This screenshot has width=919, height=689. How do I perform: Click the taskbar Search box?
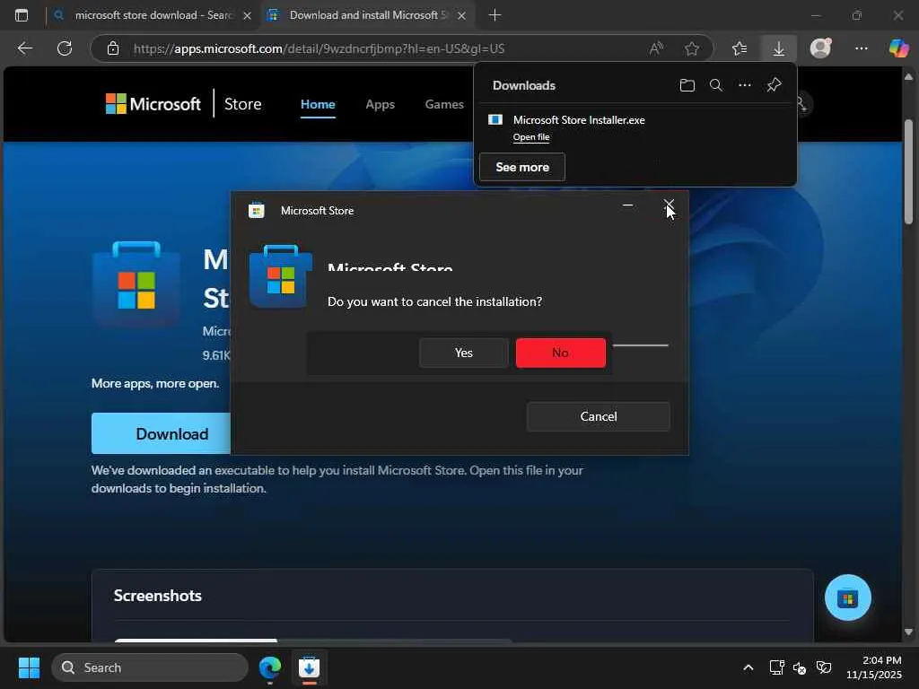[x=150, y=667]
